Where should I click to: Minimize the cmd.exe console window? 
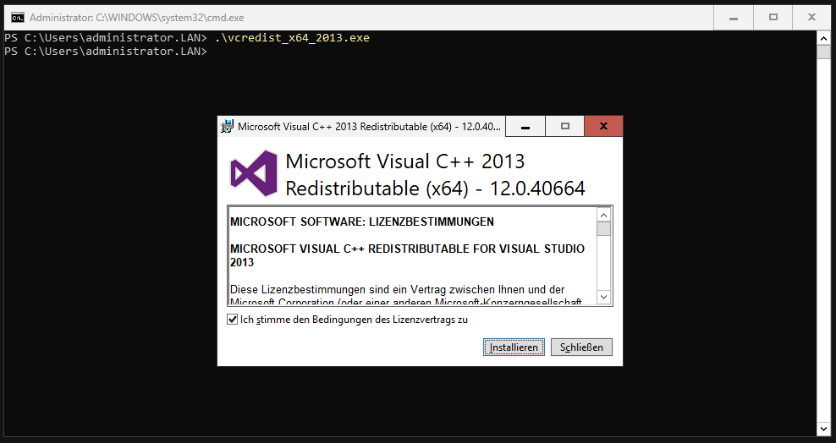[x=734, y=18]
